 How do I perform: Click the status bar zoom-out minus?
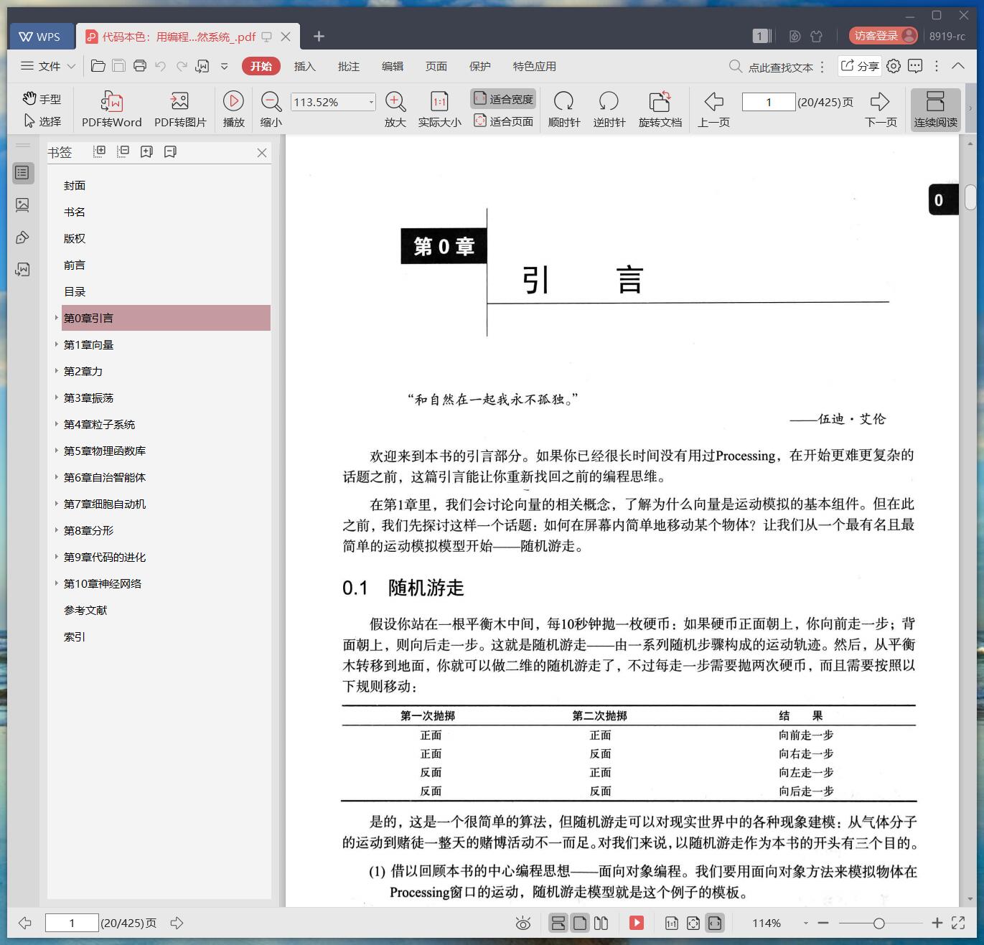pos(823,923)
